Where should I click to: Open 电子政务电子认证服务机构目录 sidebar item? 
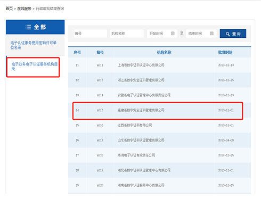35,67
